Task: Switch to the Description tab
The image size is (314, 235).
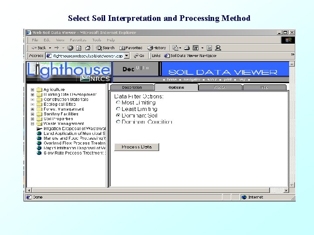Action: point(132,87)
